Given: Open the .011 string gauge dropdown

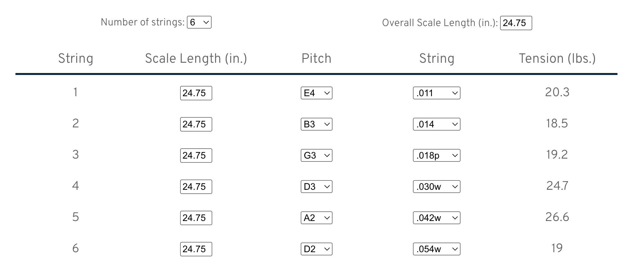Looking at the screenshot, I should pyautogui.click(x=436, y=93).
